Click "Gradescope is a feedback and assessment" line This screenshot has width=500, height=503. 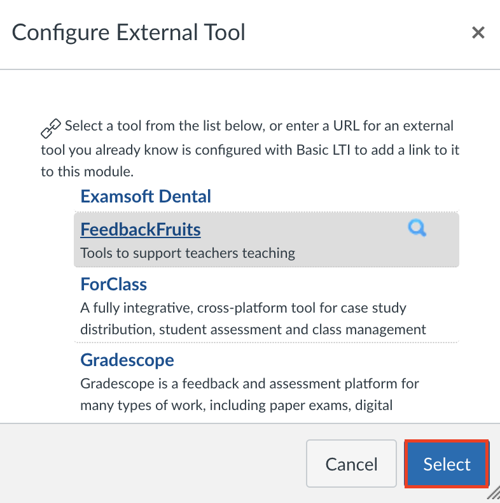[x=249, y=384]
